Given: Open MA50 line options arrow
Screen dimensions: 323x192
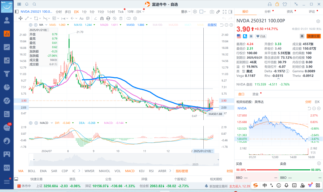Looking at the screenshot, I should tap(147, 25).
